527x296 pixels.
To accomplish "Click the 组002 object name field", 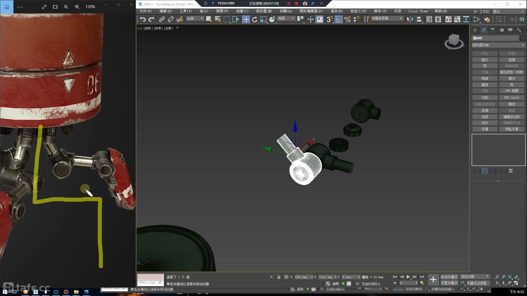I will 495,38.
